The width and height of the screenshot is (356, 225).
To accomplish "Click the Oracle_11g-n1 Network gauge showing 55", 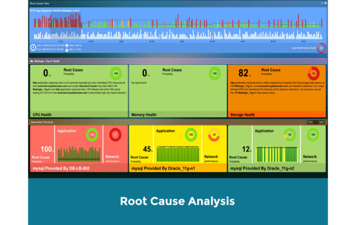I will [214, 135].
